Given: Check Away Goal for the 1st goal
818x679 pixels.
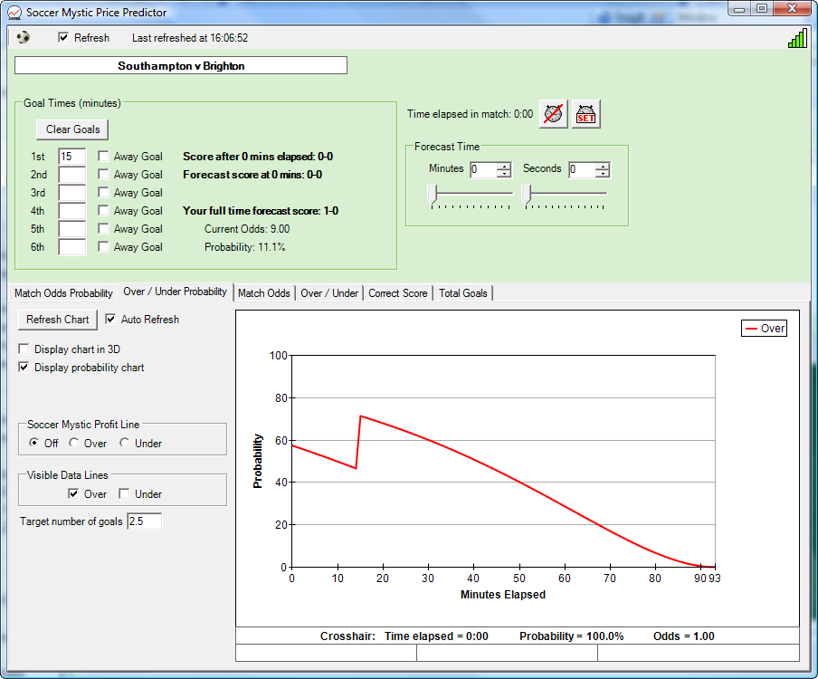Looking at the screenshot, I should (x=103, y=156).
